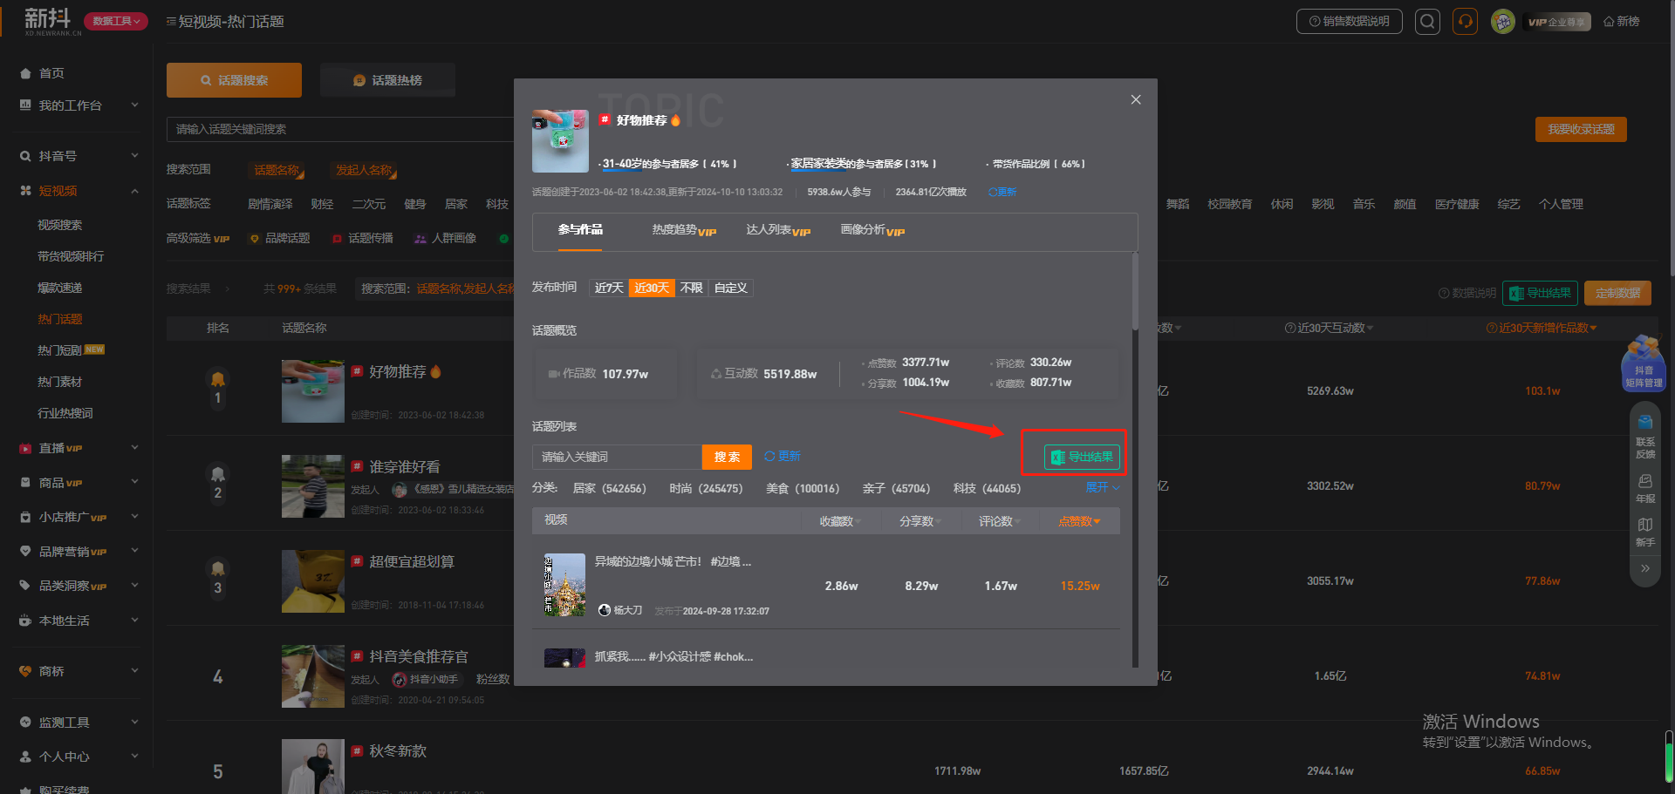Screen dimensions: 1675x794
Task: Select 自定义 publish time option
Action: click(x=731, y=288)
